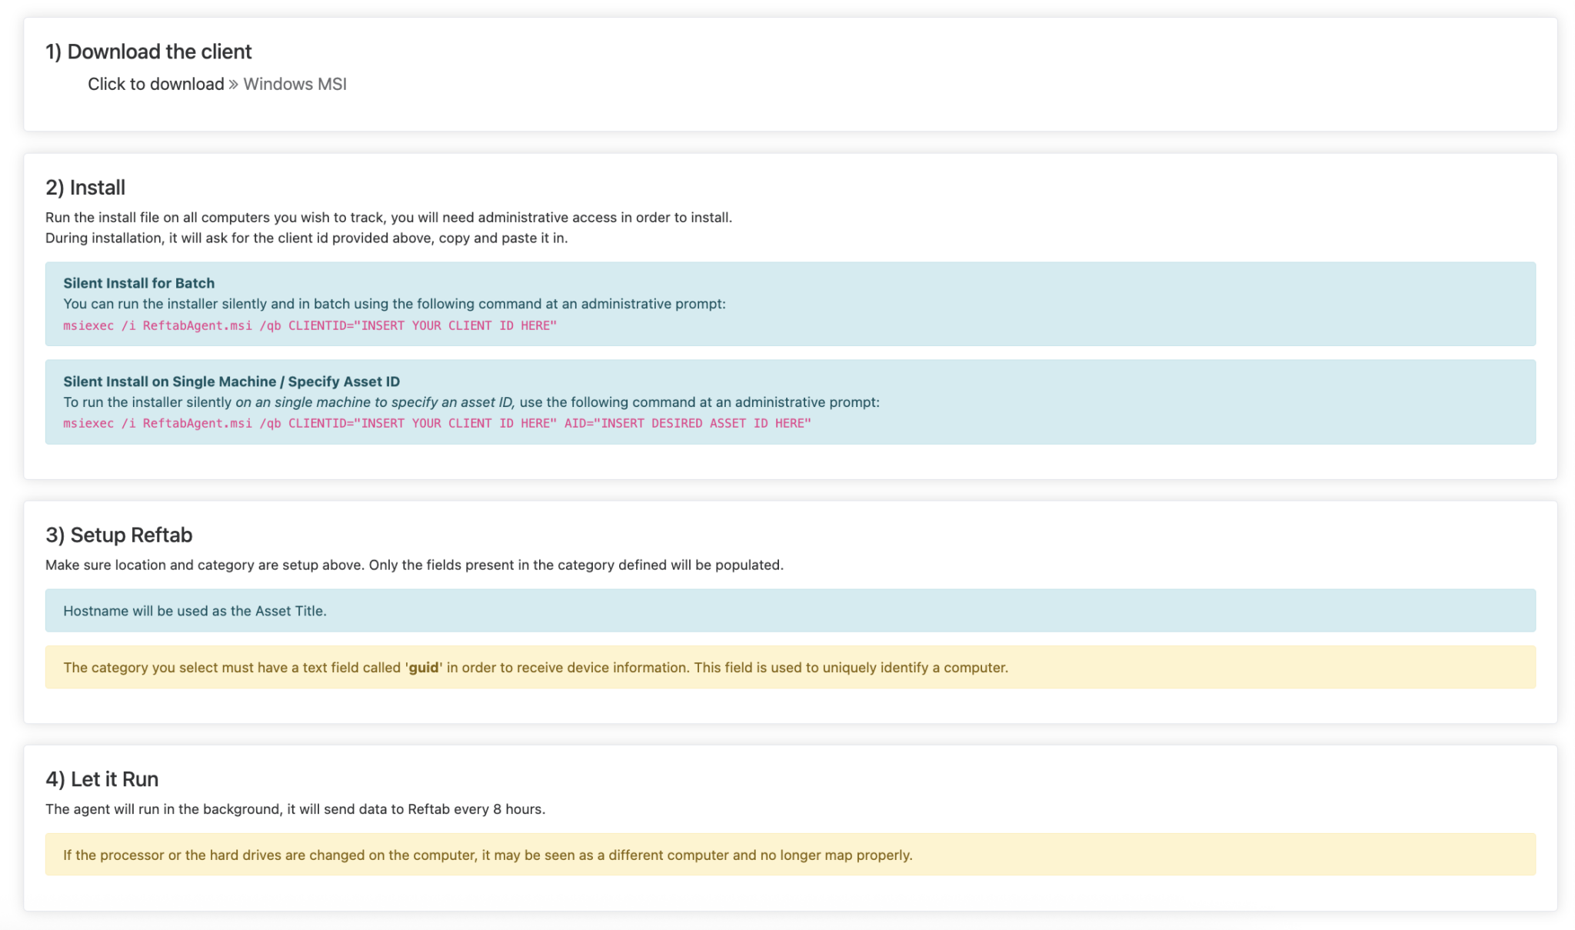This screenshot has width=1575, height=930.
Task: Click the location and category setup description
Action: [x=415, y=565]
